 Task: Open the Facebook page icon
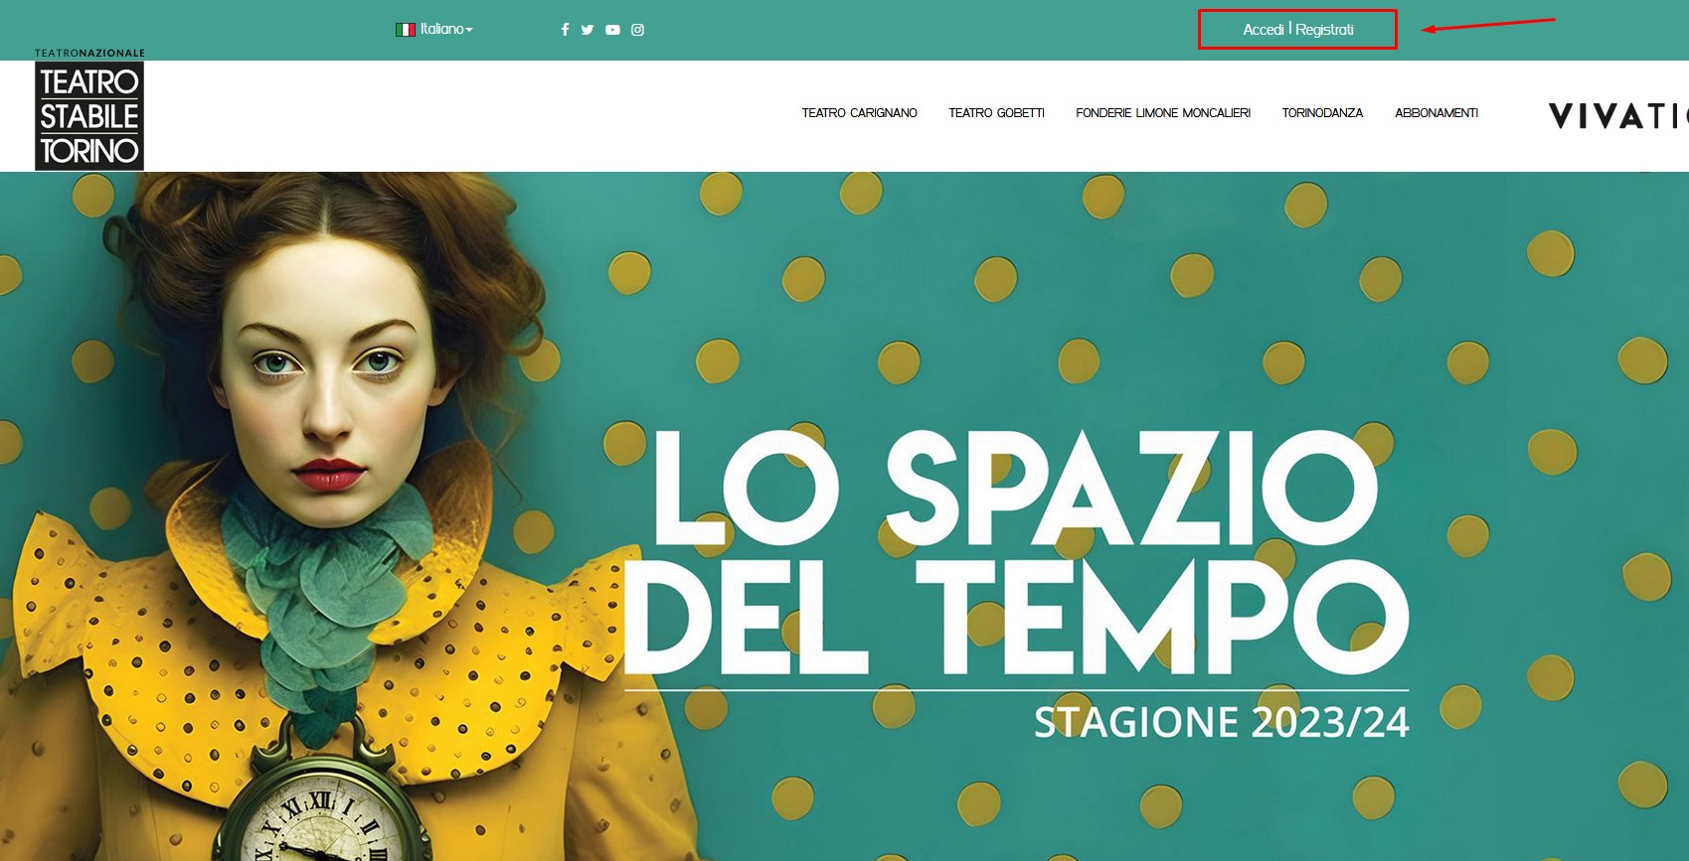point(565,30)
